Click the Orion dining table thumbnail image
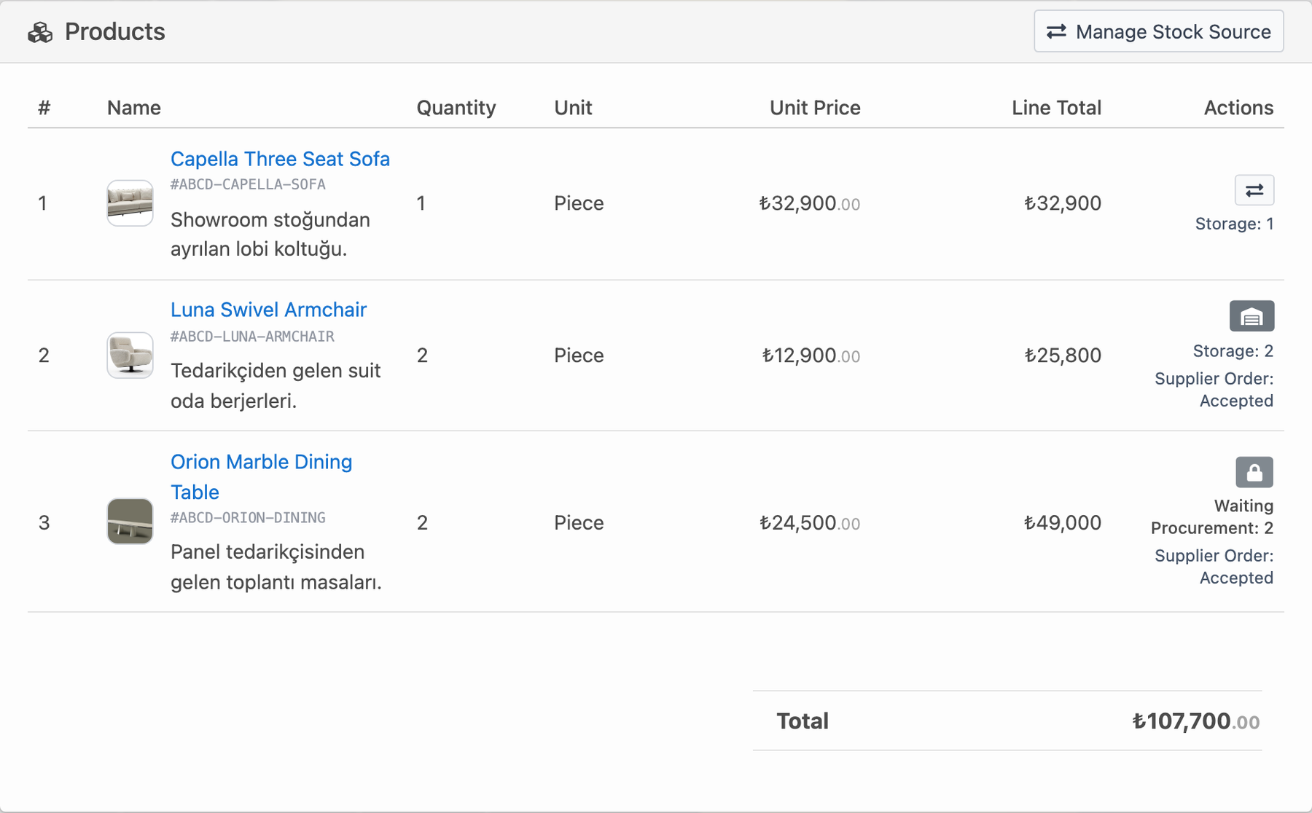Viewport: 1312px width, 813px height. (x=130, y=521)
